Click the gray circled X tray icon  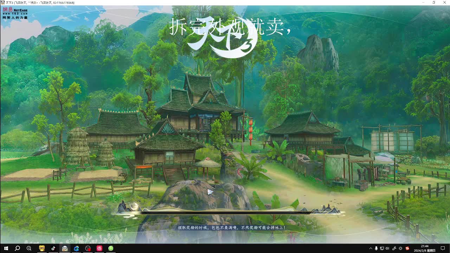coord(400,248)
